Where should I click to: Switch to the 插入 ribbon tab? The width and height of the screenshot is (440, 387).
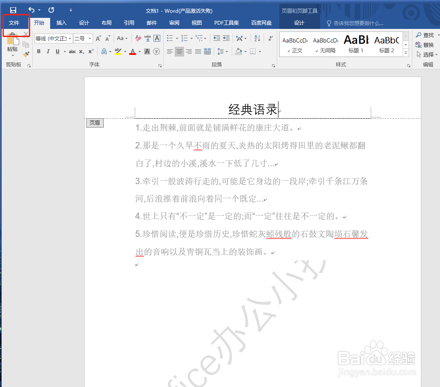tap(62, 23)
